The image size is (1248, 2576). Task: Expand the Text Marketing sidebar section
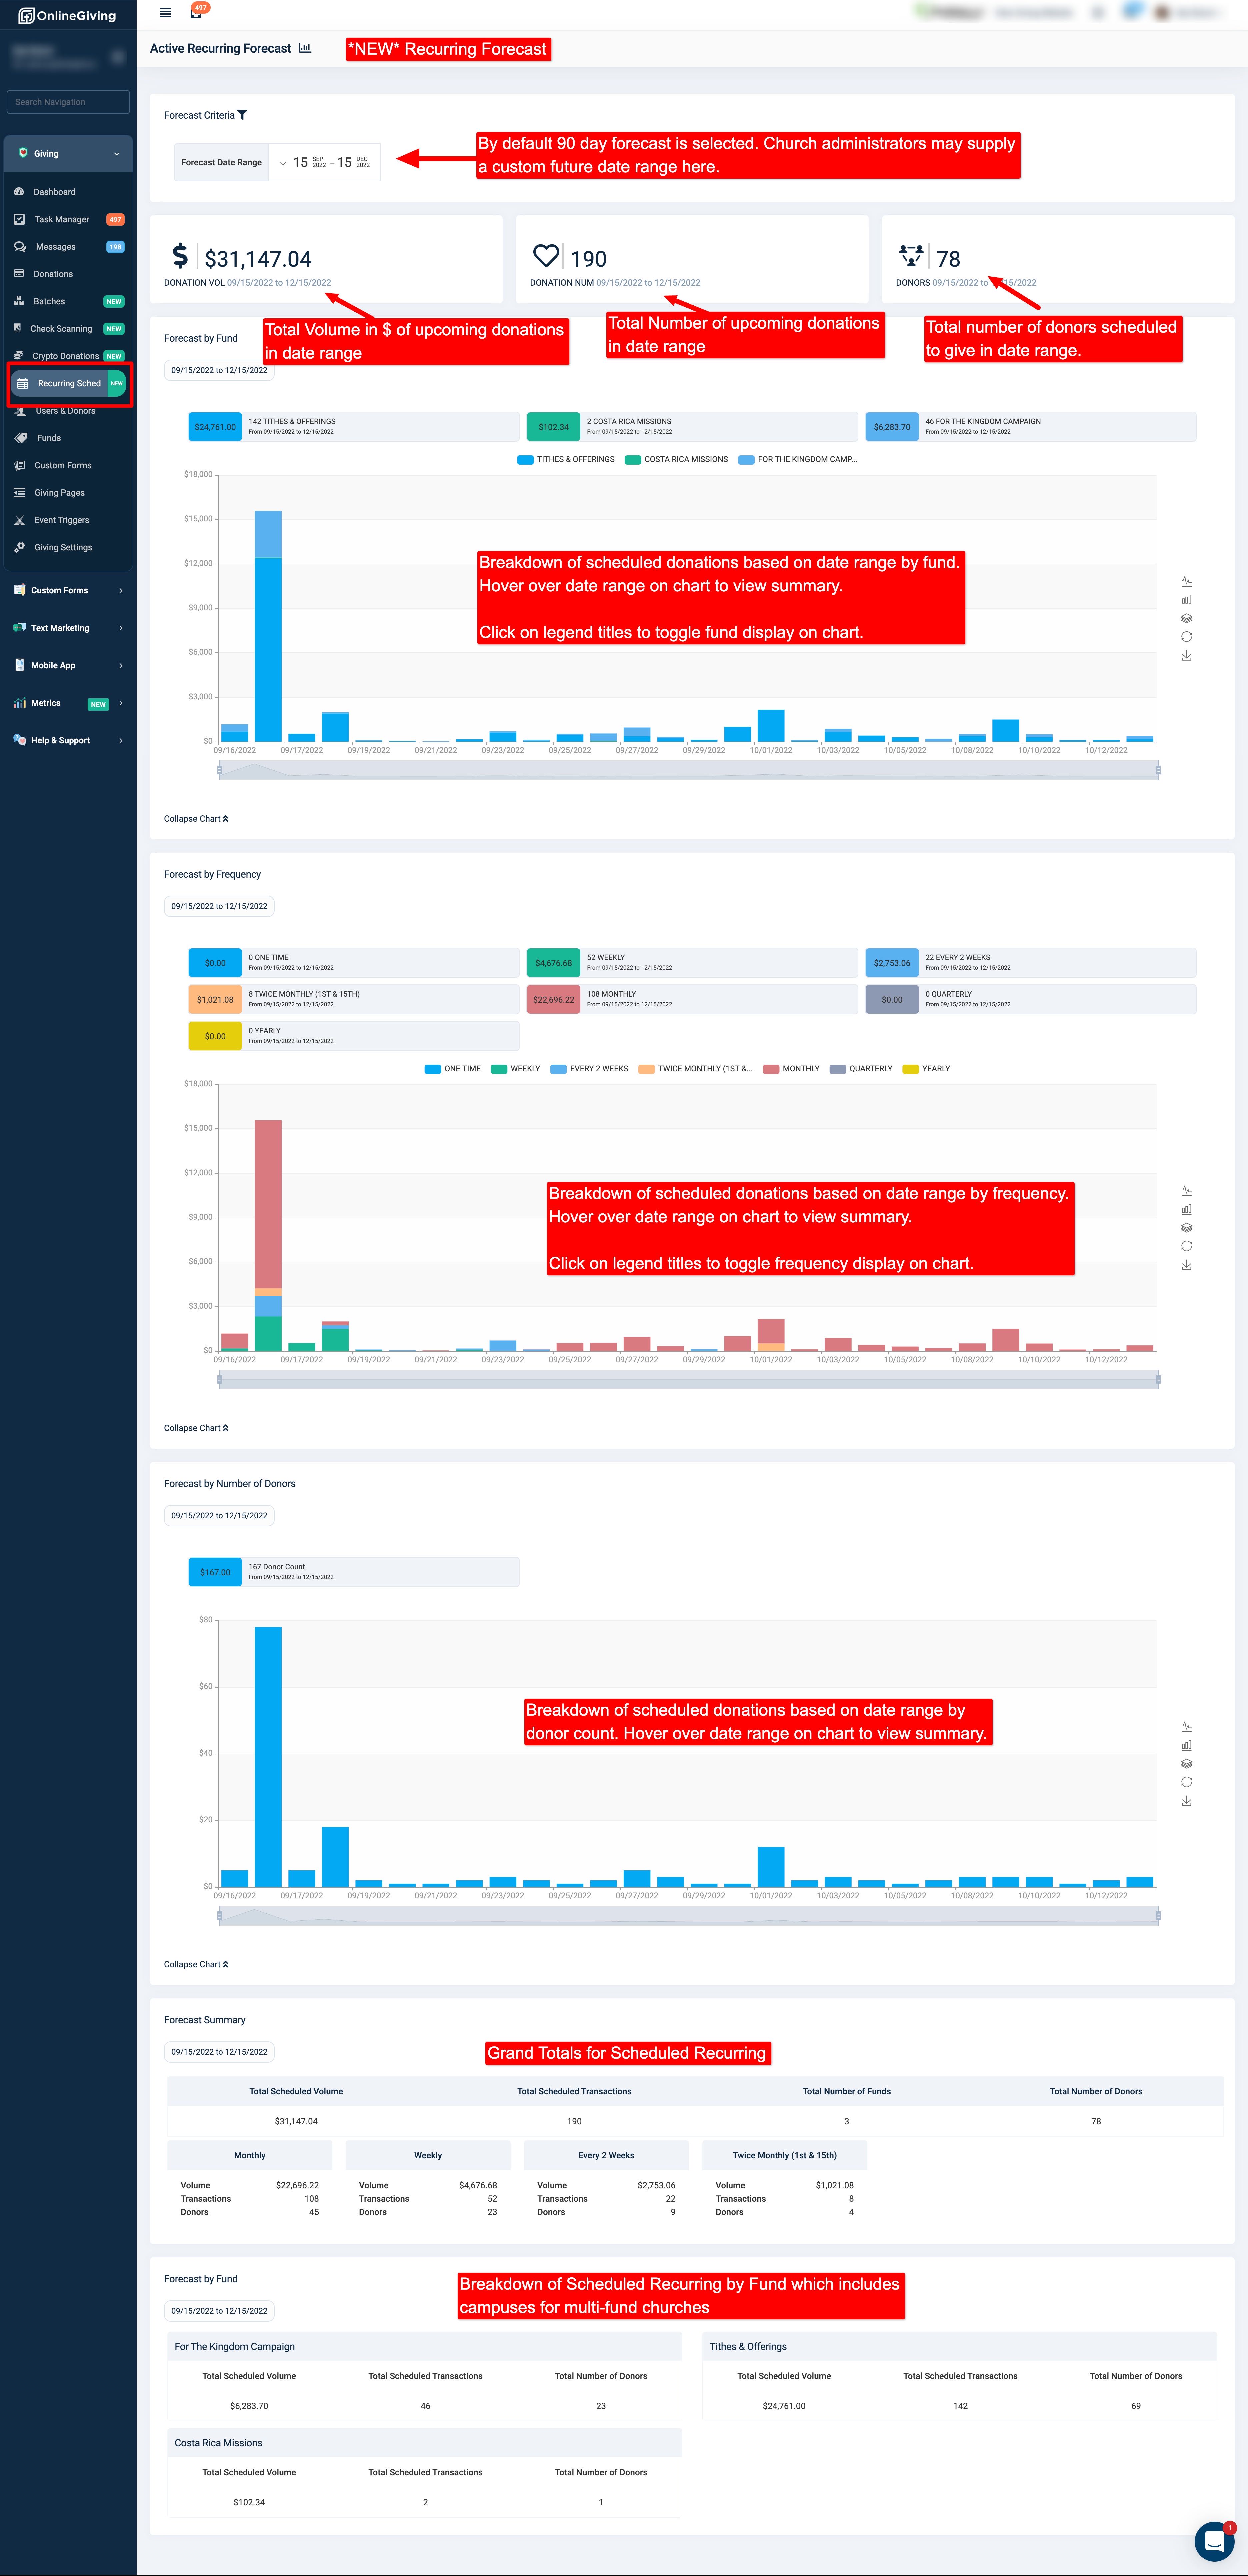tap(68, 628)
